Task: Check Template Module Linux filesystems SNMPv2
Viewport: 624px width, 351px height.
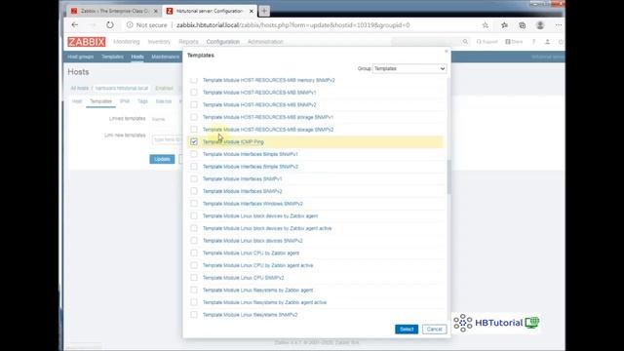Action: (x=194, y=314)
